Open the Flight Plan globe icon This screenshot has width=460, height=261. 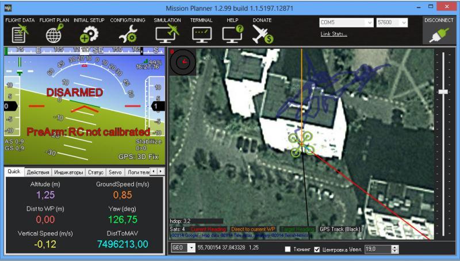pyautogui.click(x=54, y=33)
